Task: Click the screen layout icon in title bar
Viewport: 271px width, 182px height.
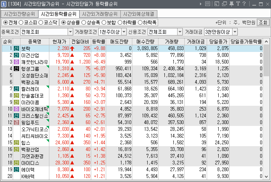Action: tap(217, 4)
